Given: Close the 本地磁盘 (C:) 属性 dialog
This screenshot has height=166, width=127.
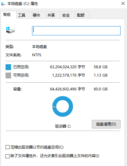Looking at the screenshot, I should click(x=123, y=3).
